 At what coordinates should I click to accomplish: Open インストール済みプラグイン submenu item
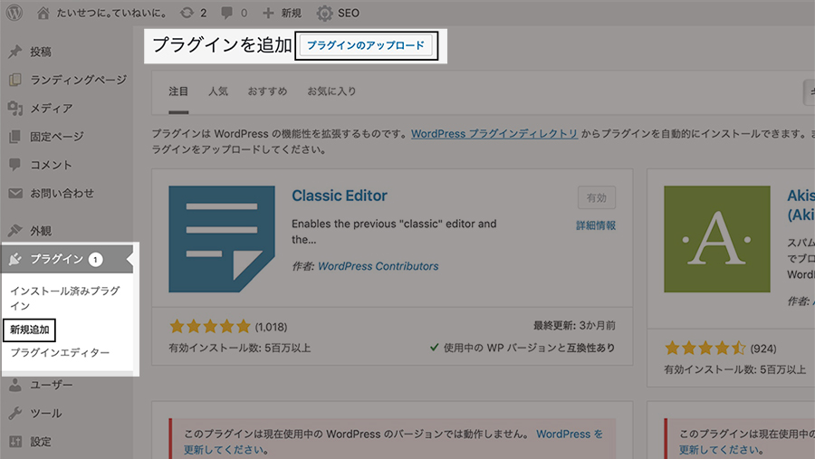65,299
